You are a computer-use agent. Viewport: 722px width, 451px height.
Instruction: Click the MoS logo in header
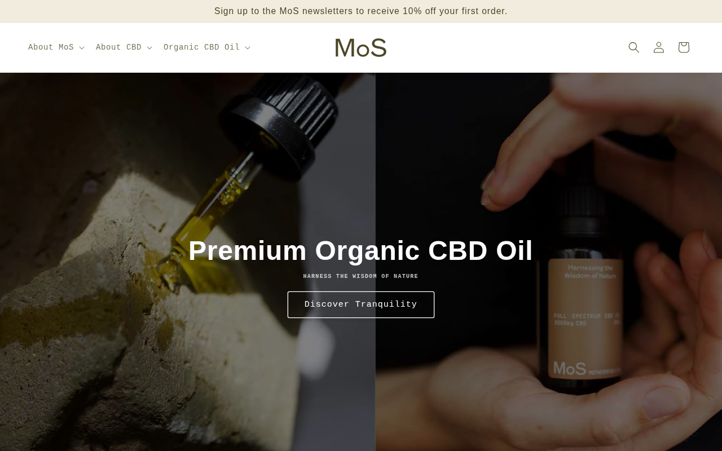point(361,48)
